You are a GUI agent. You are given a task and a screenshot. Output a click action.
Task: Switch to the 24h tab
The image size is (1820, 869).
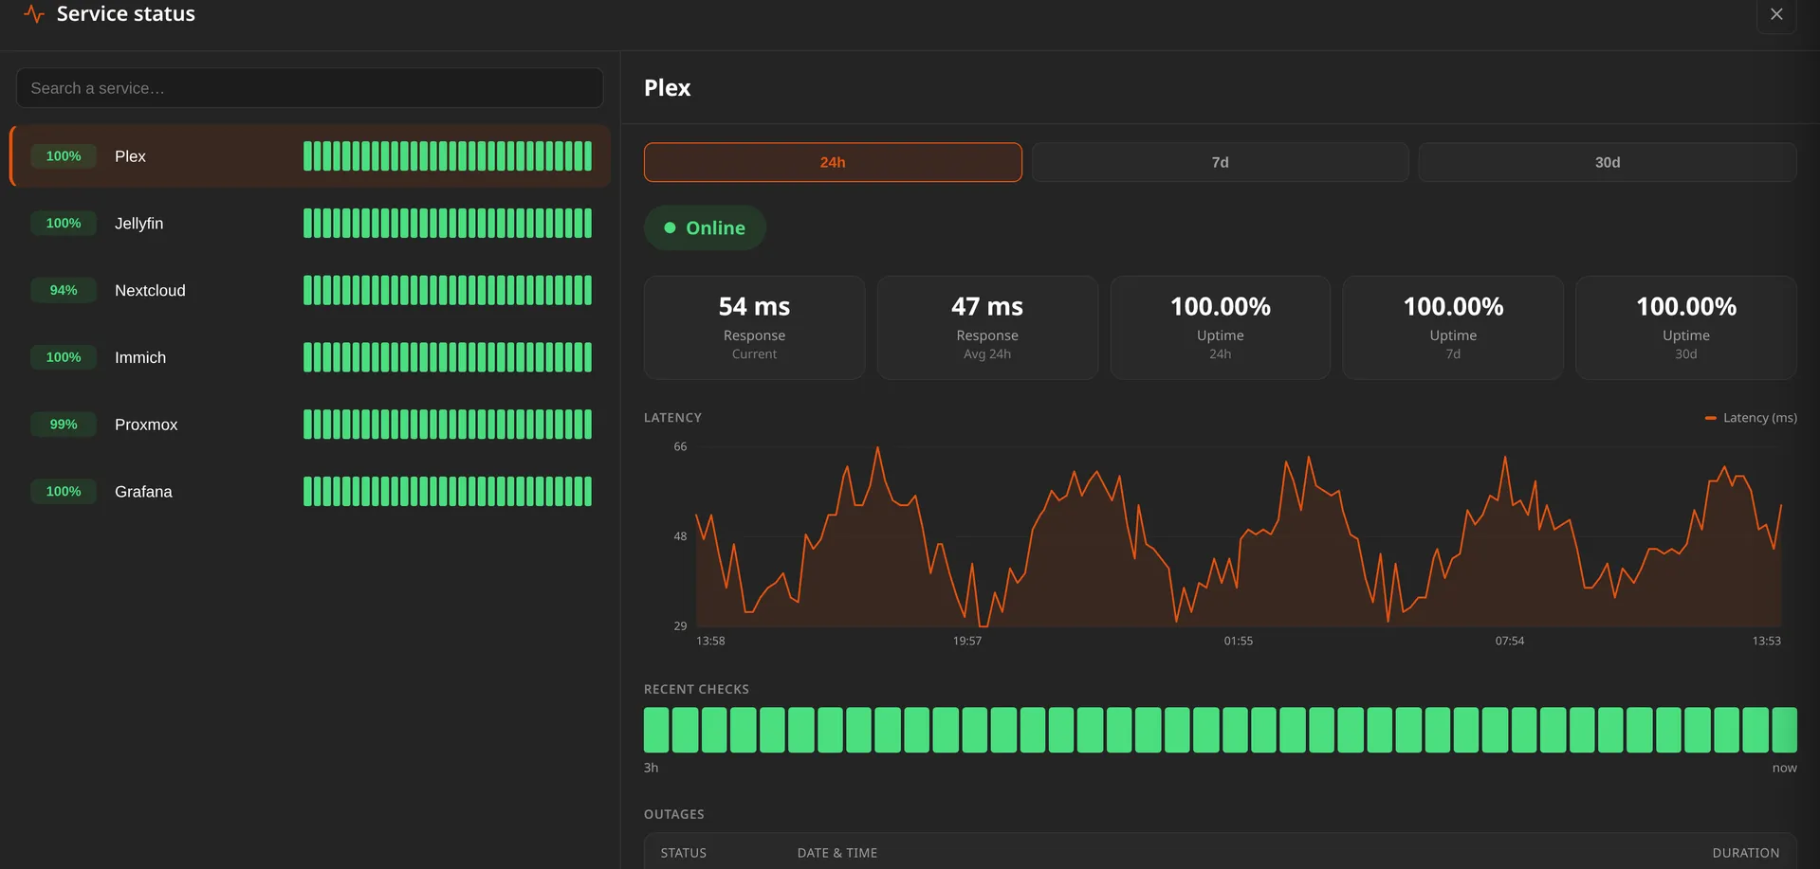tap(833, 162)
